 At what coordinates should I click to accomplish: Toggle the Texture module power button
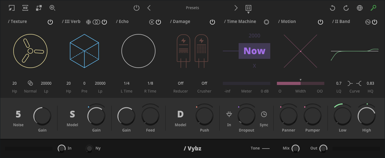[50, 22]
